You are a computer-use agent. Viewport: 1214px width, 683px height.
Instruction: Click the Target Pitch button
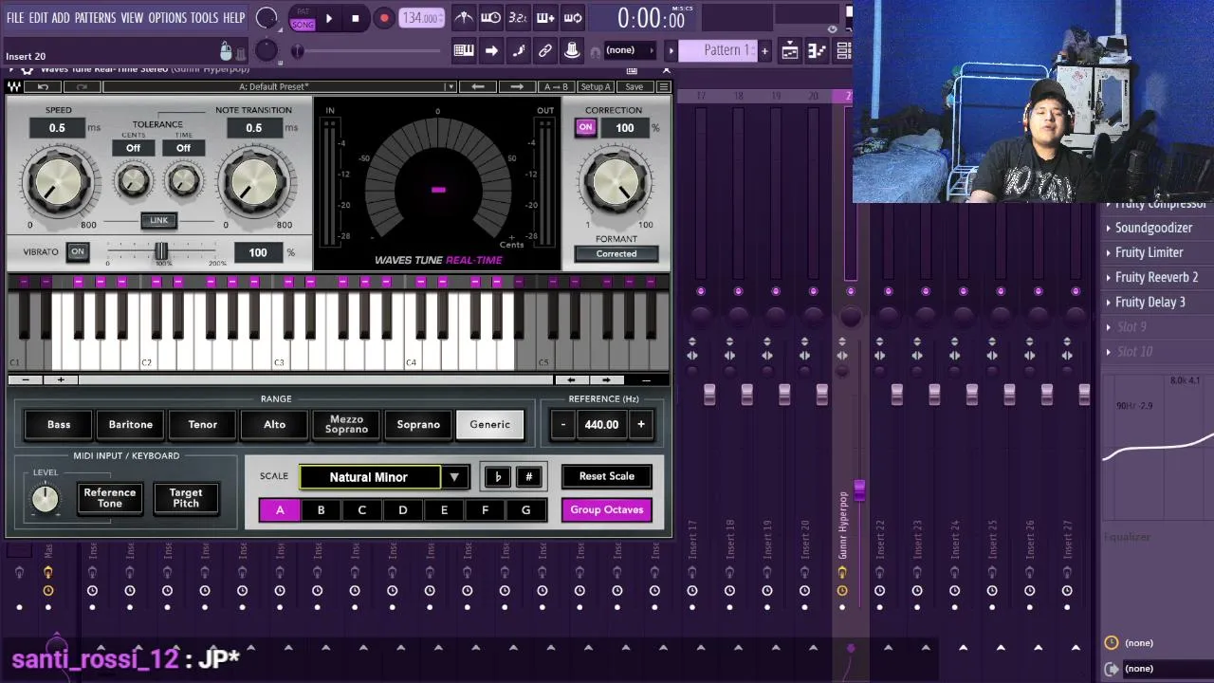point(186,498)
